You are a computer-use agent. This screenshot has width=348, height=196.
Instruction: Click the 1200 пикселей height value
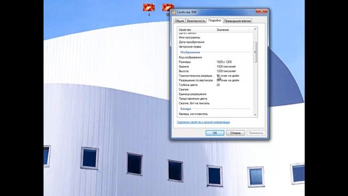tap(226, 71)
